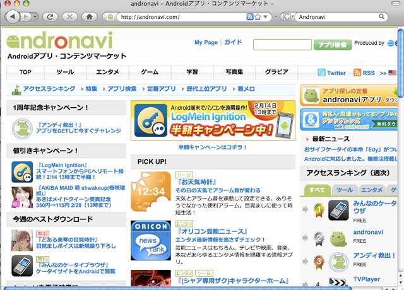
Task: Open the TVPlayer ranking link
Action: point(367,279)
